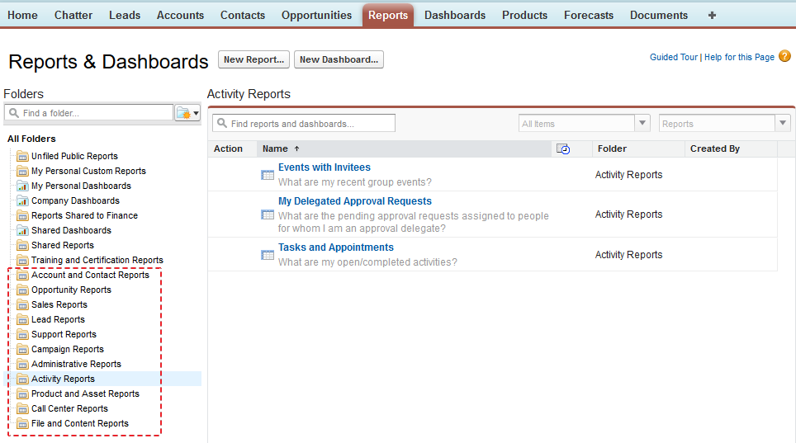Click the Company Dashboards folder icon
Image resolution: width=796 pixels, height=443 pixels.
tap(22, 200)
